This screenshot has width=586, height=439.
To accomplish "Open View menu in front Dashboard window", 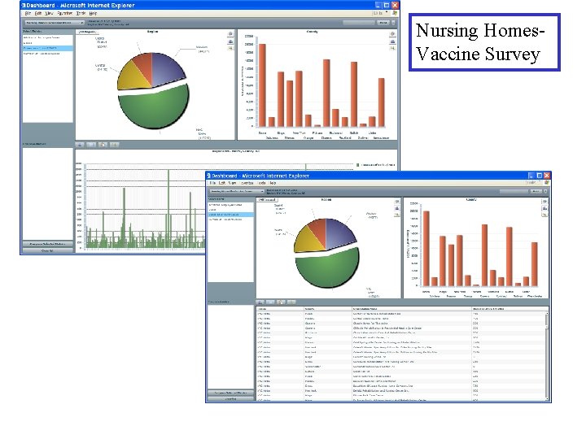I will point(233,183).
